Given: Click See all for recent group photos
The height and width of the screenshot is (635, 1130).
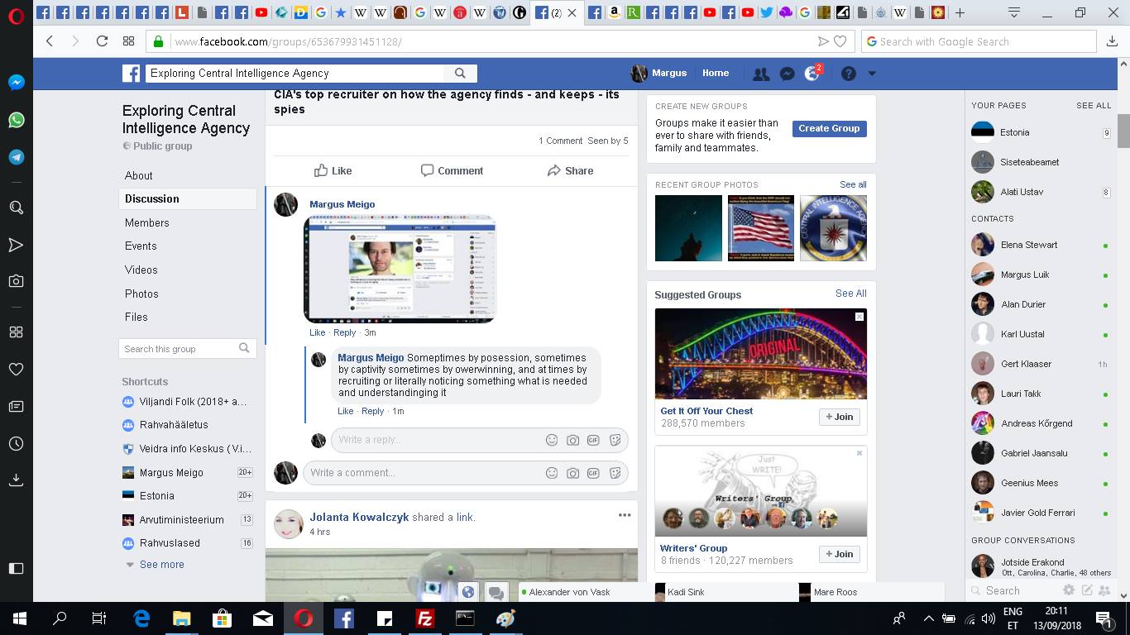Looking at the screenshot, I should pos(853,184).
